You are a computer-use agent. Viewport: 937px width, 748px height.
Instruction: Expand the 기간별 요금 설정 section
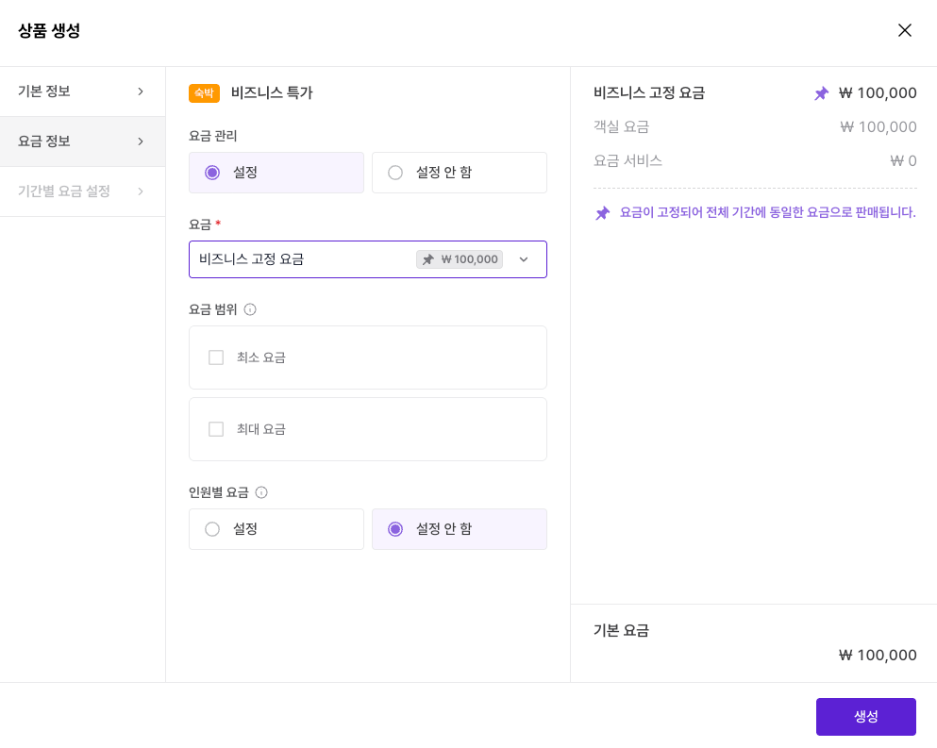pyautogui.click(x=82, y=191)
